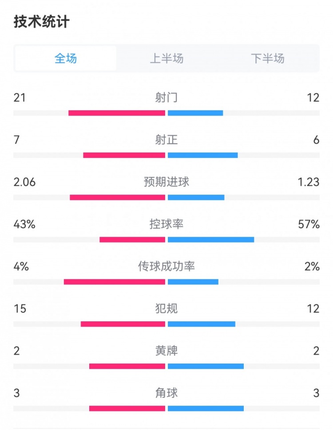The image size is (333, 430).
Task: Switch to the 上半场 first-half tab
Action: [x=166, y=59]
